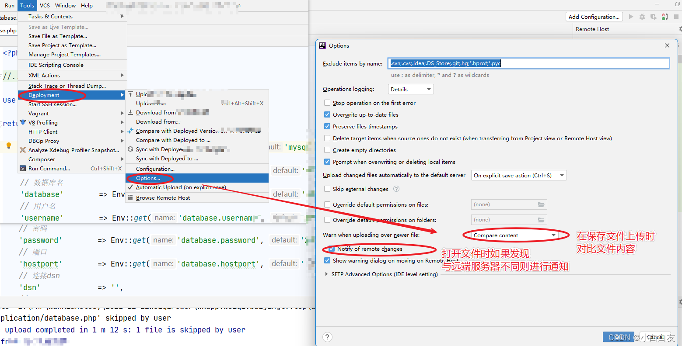The image size is (682, 346).
Task: Click the Debug bug icon
Action: pyautogui.click(x=642, y=17)
